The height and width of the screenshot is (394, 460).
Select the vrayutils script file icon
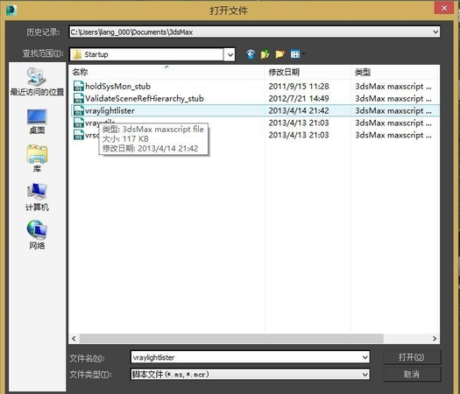[x=79, y=123]
